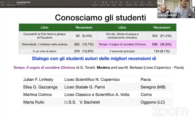This screenshot has height=117, width=195.
Task: Click the highlighted Tempo. Il sogno book cell
Action: (122, 44)
